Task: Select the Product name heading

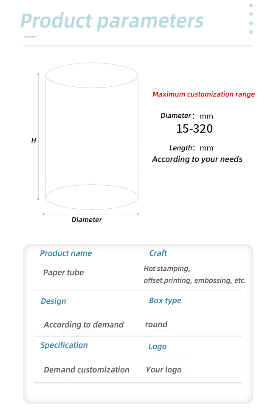Action: [x=66, y=253]
